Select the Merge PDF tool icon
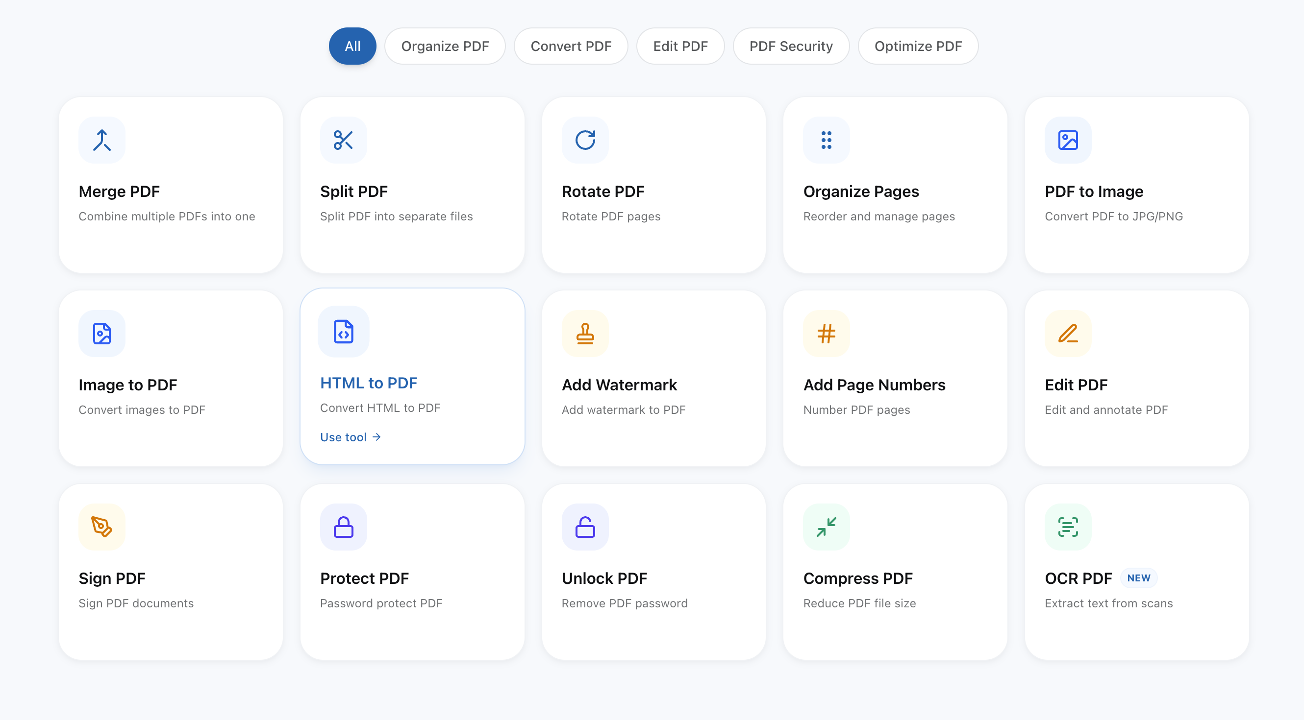This screenshot has height=720, width=1304. [x=101, y=140]
